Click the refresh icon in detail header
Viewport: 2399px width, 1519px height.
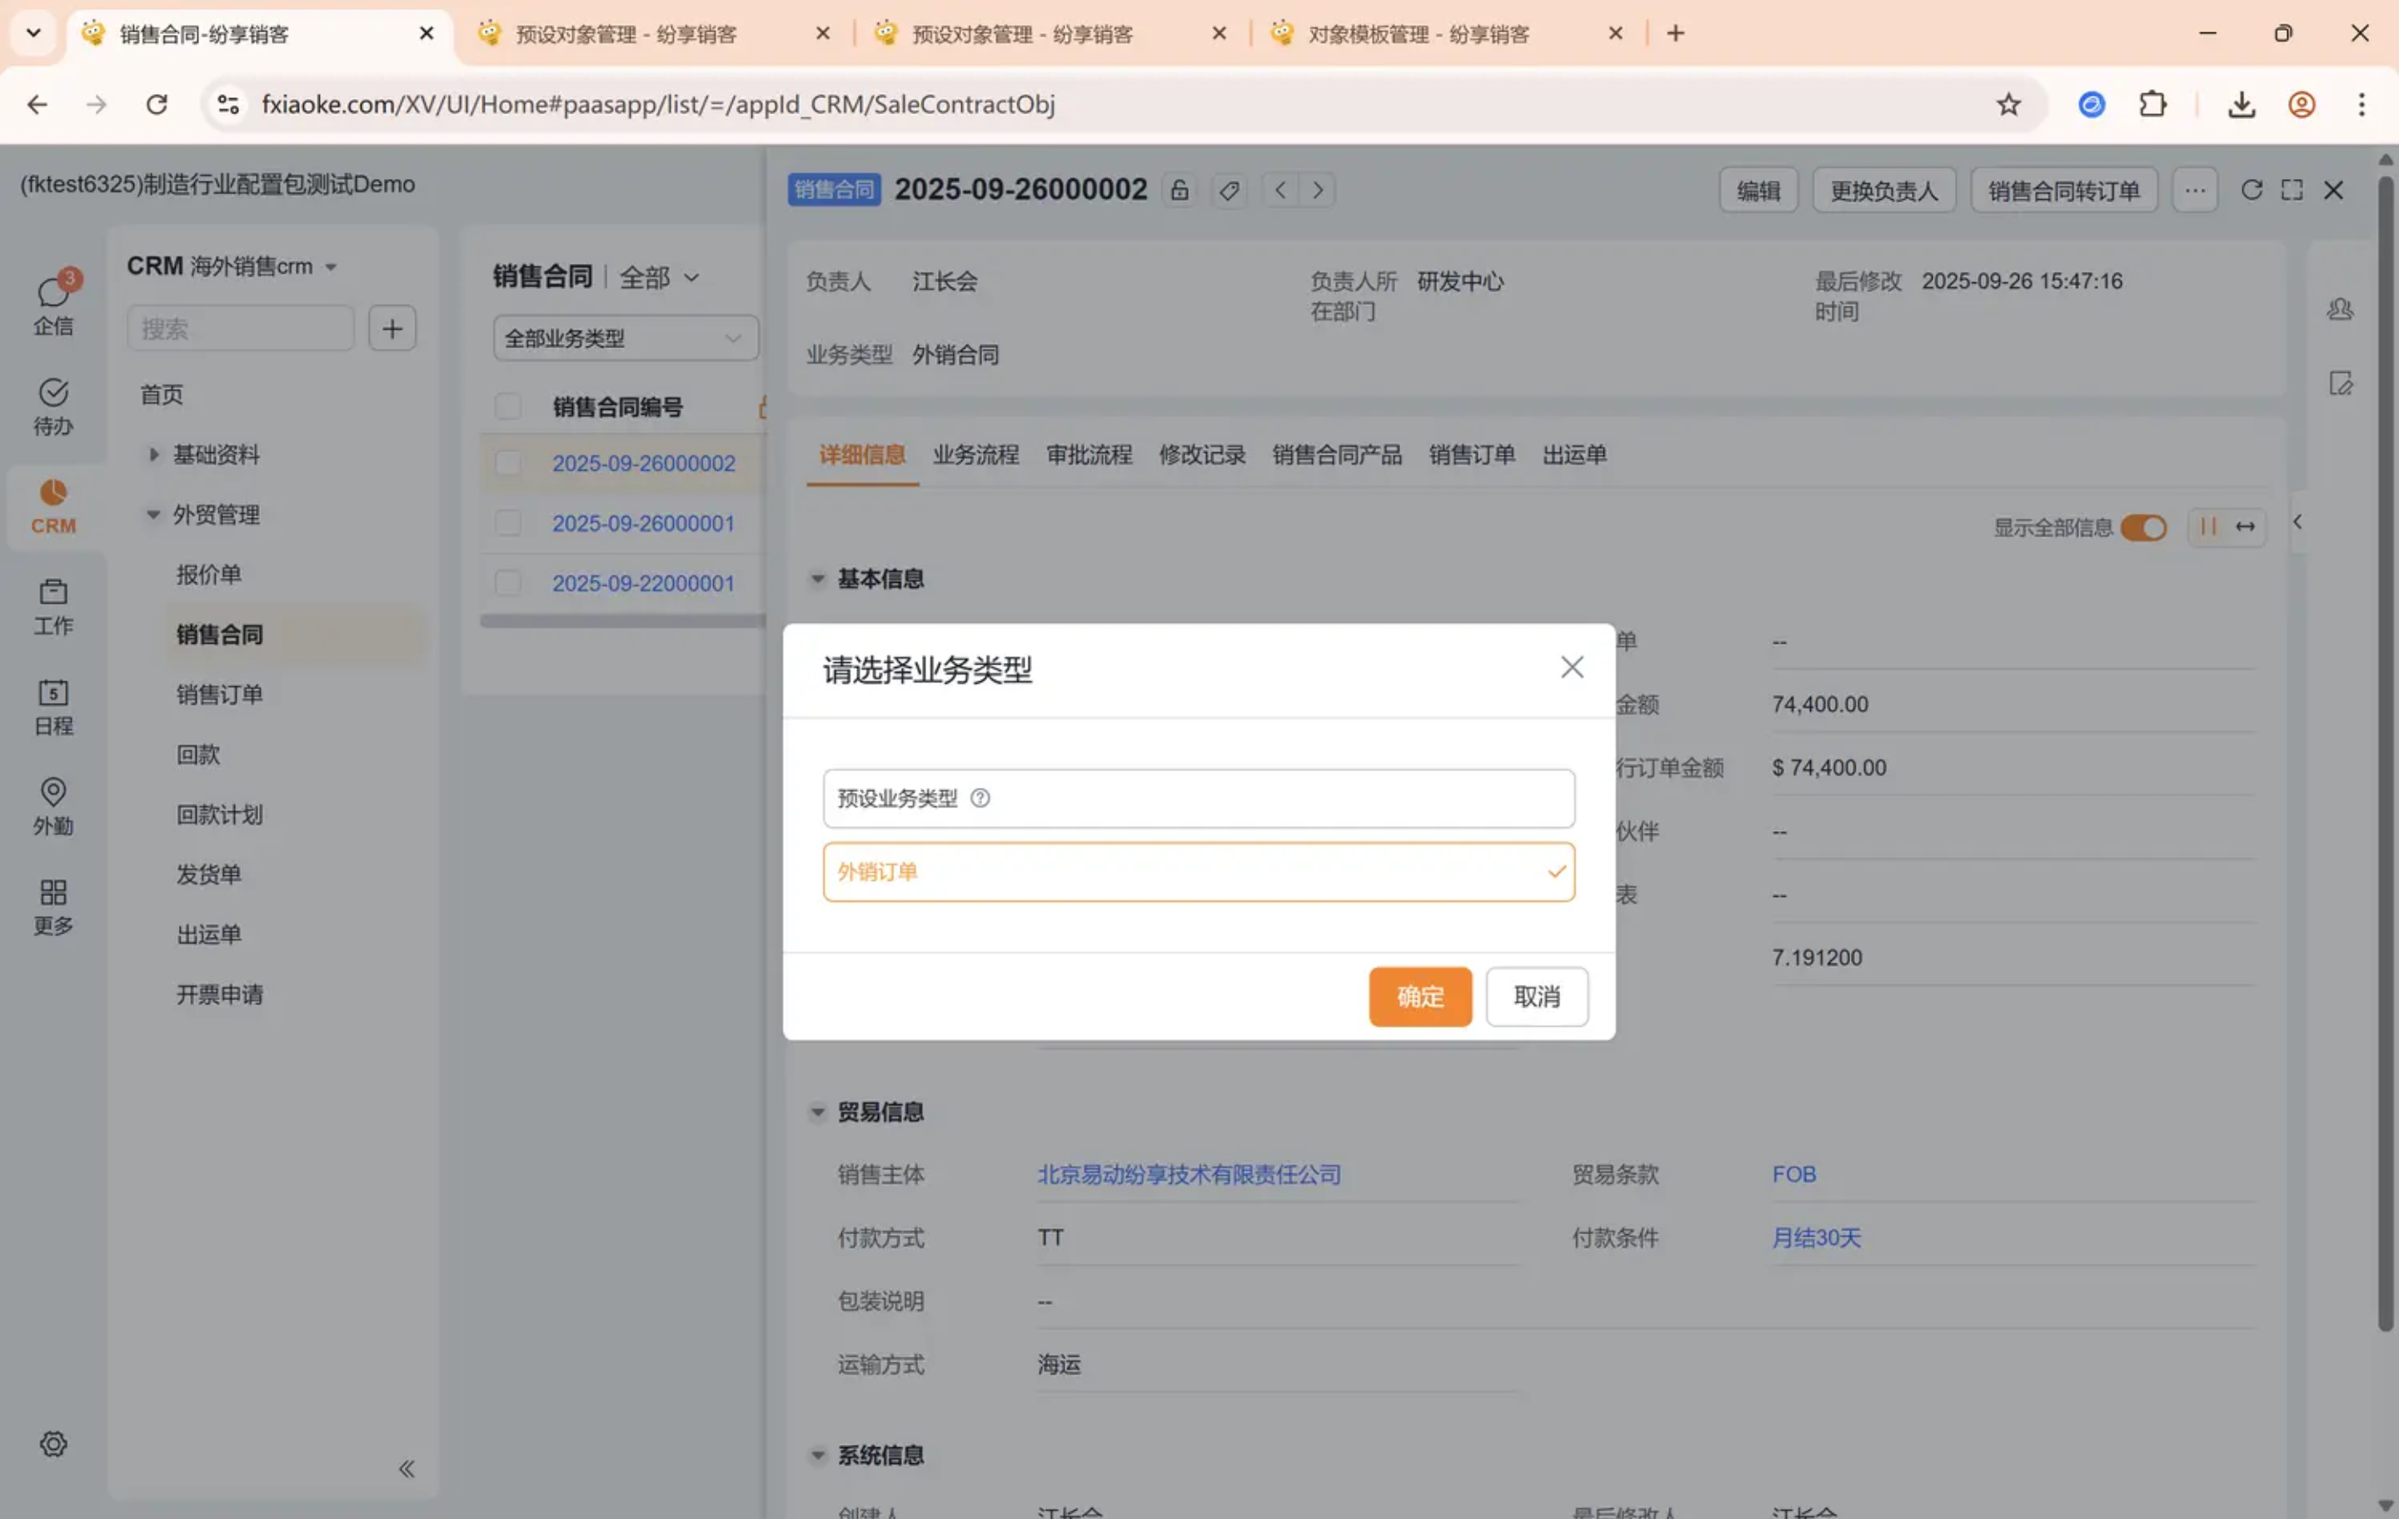(x=2251, y=190)
